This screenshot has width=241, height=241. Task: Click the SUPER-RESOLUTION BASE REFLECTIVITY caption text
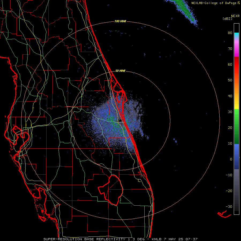click(84, 239)
